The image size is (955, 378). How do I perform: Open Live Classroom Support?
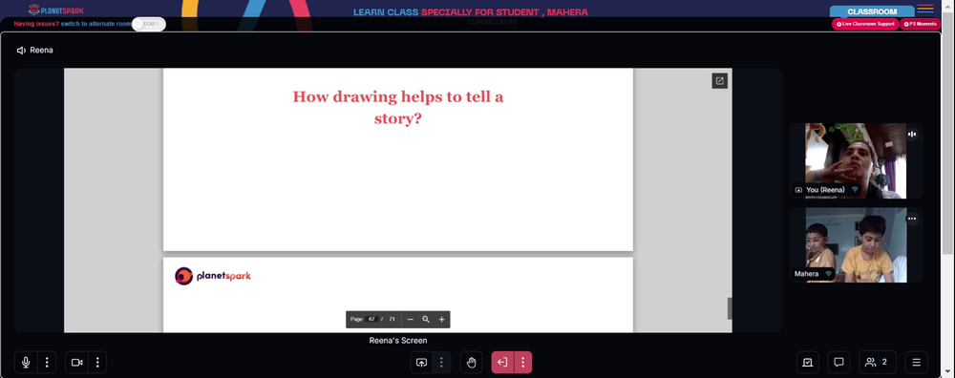(x=865, y=24)
